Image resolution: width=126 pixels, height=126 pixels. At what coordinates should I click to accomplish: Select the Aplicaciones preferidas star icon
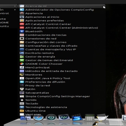[x=22, y=20]
